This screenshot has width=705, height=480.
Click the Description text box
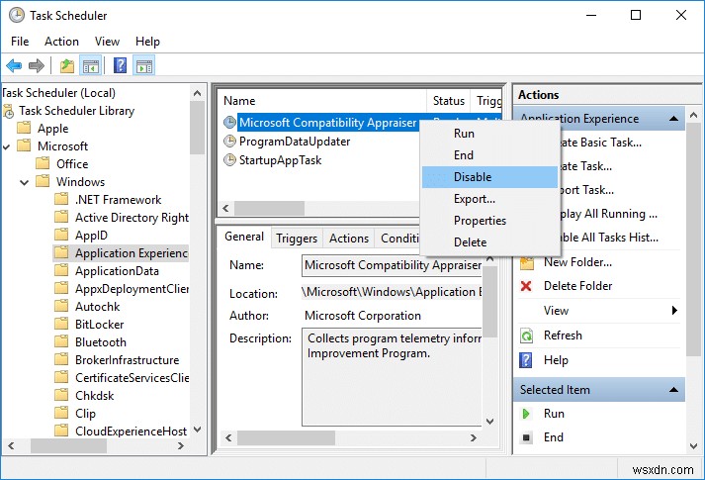(392, 376)
